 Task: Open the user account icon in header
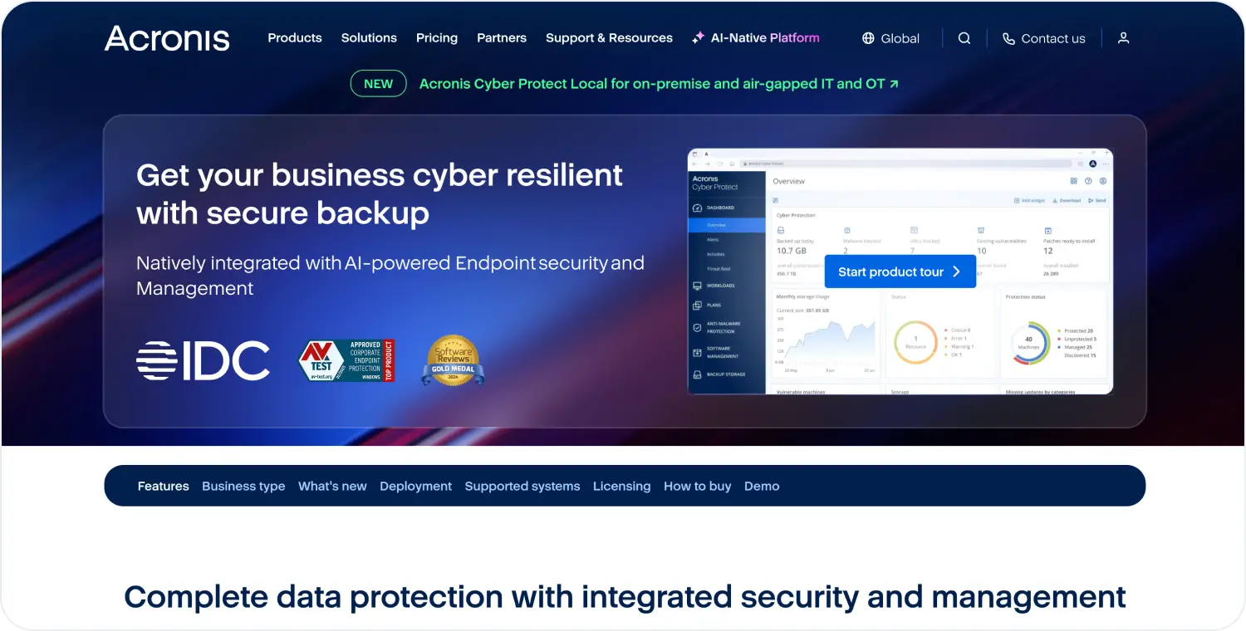(x=1123, y=38)
